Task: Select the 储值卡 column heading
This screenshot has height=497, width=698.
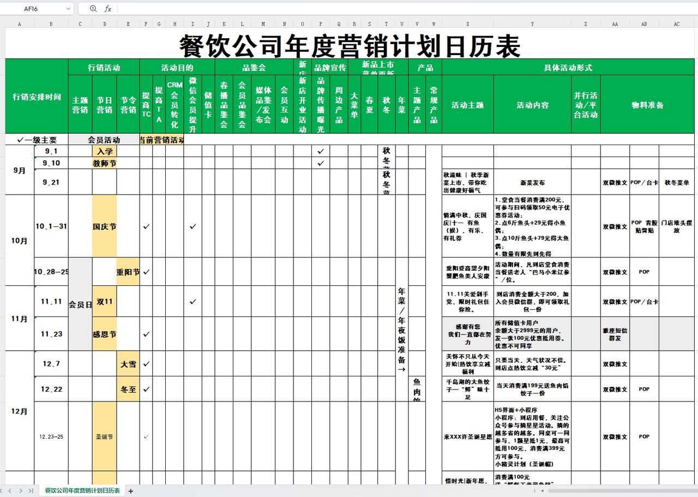Action: pos(208,104)
